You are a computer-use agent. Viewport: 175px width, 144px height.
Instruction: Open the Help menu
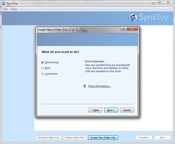tap(14, 9)
